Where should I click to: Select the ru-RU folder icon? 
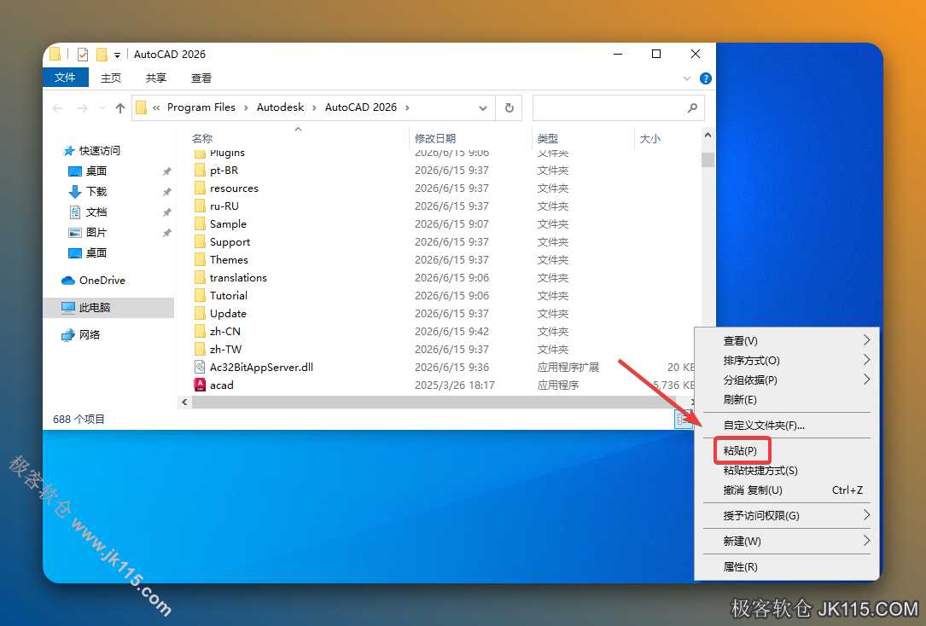pos(200,206)
